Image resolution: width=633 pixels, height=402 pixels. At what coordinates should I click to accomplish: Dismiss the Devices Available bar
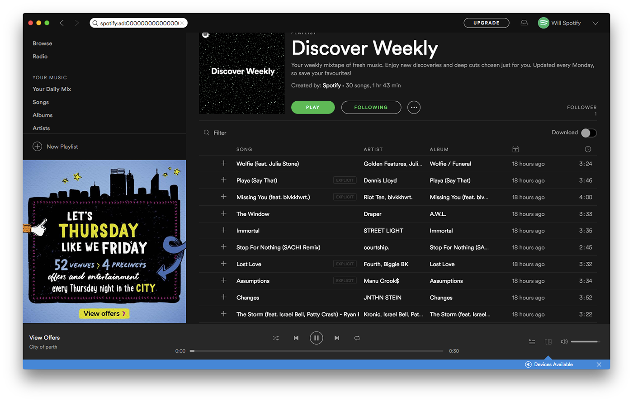pos(599,364)
